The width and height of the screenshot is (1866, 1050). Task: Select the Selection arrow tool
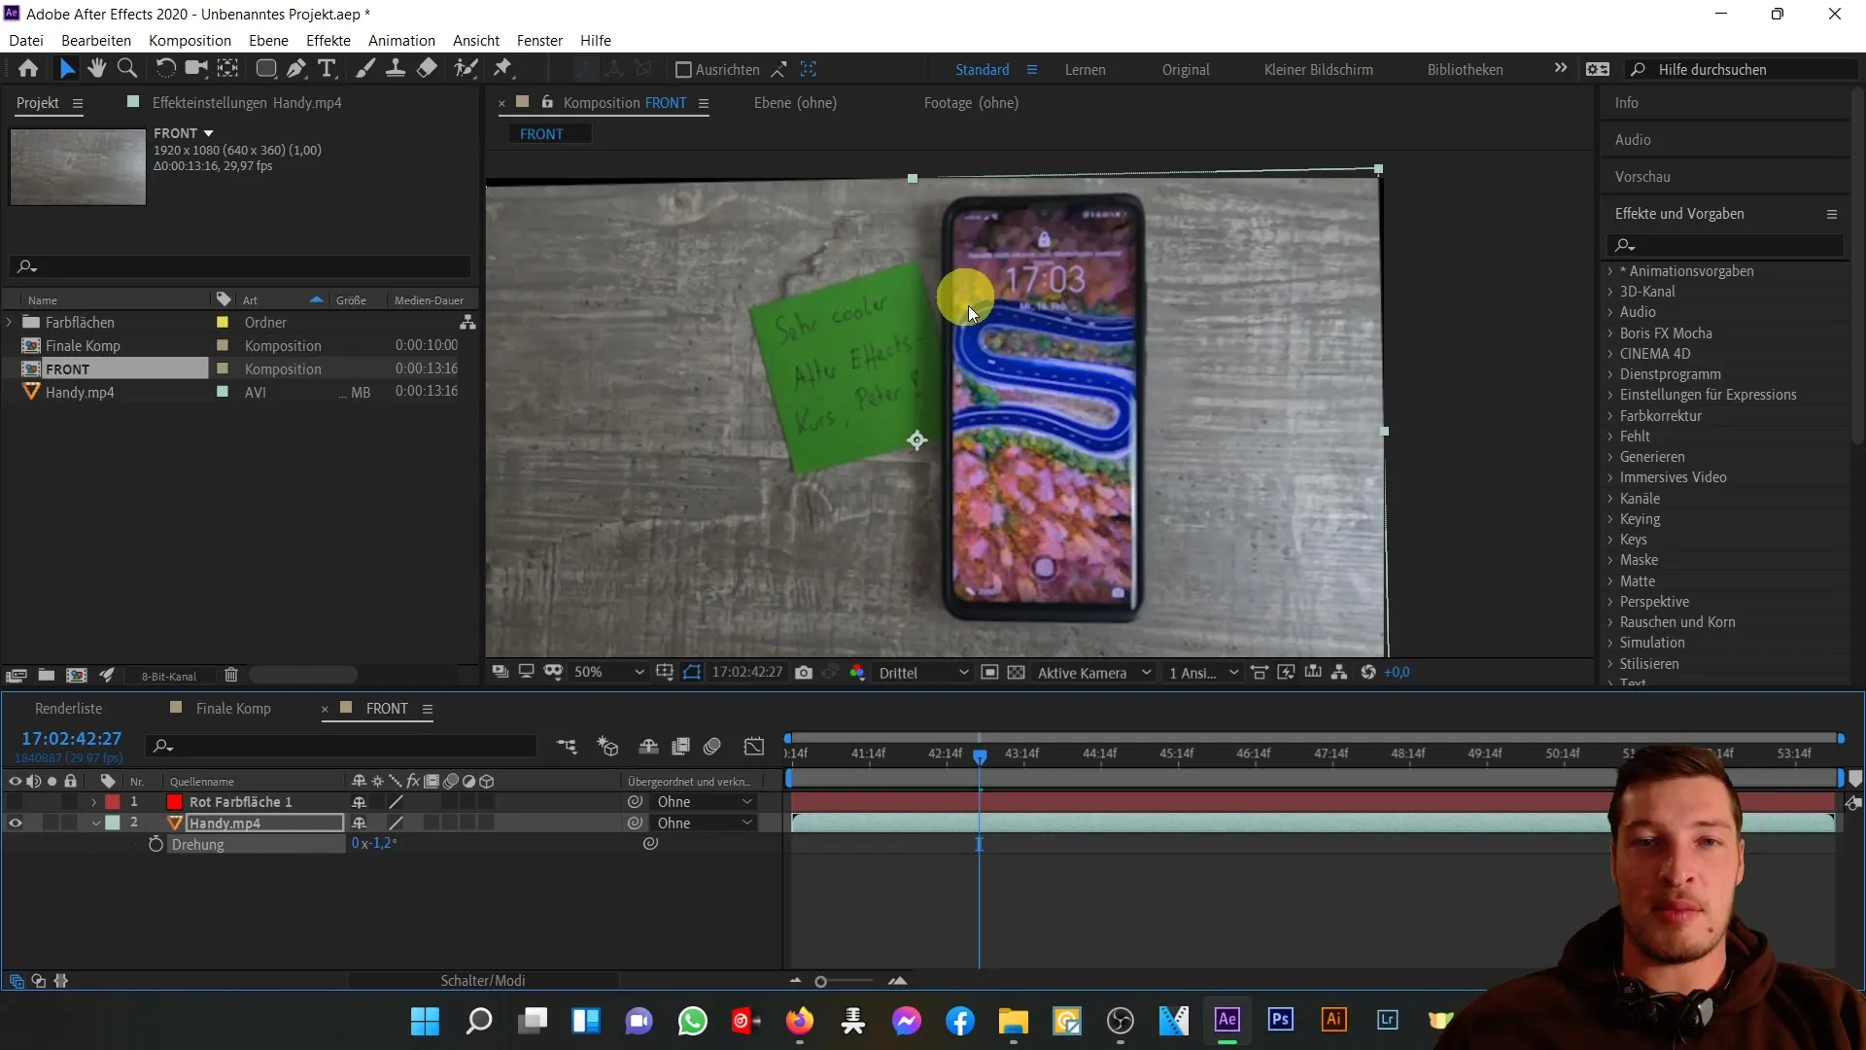coord(66,69)
